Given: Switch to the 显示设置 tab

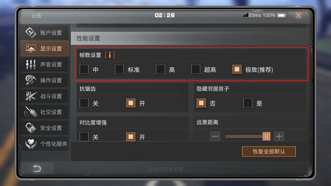Looking at the screenshot, I should click(x=44, y=48).
